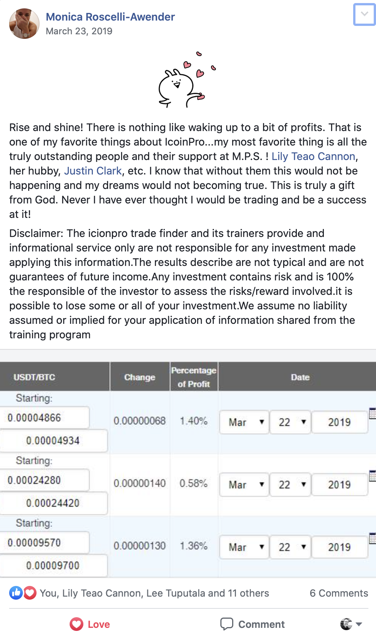
Task: Click the starting value field 0.00004866
Action: coord(44,418)
